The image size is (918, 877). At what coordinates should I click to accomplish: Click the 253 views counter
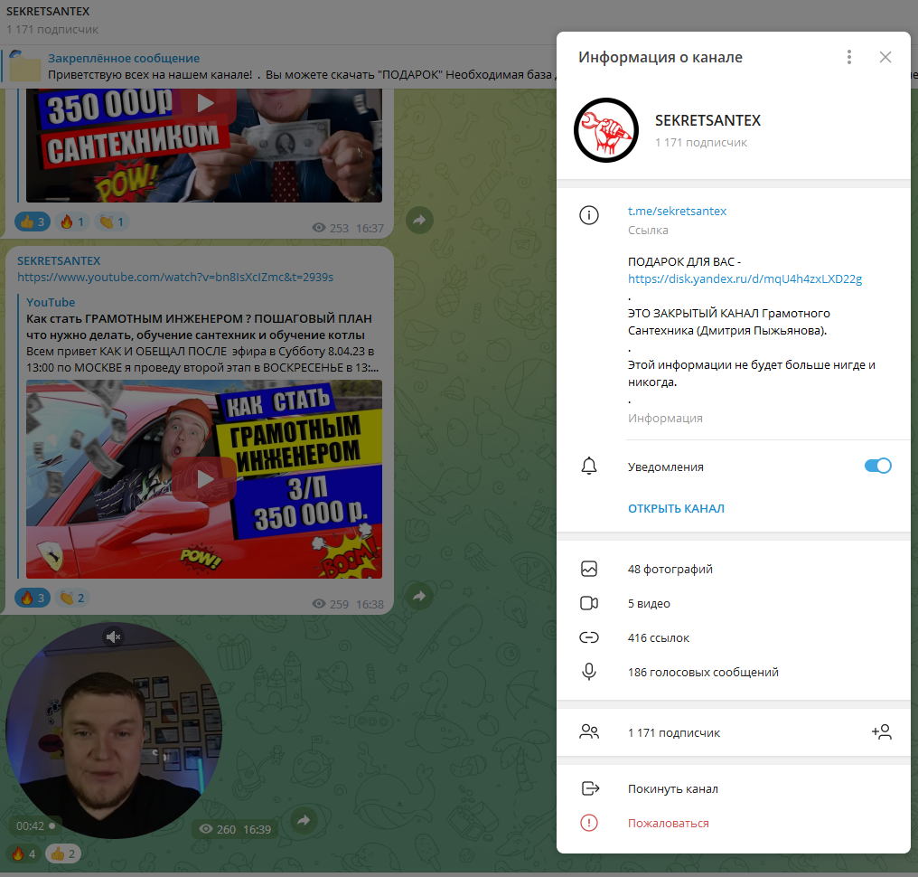point(331,228)
